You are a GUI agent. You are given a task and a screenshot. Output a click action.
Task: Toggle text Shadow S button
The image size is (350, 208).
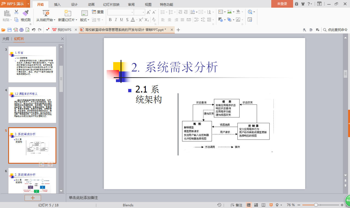(127, 20)
